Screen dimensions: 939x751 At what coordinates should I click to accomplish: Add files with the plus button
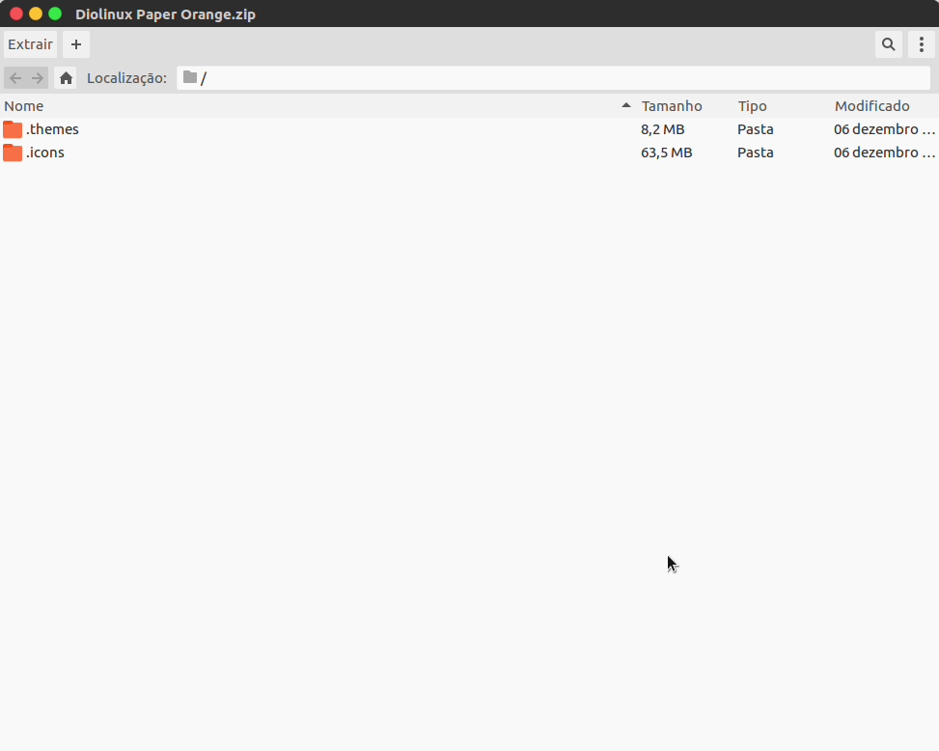point(76,44)
